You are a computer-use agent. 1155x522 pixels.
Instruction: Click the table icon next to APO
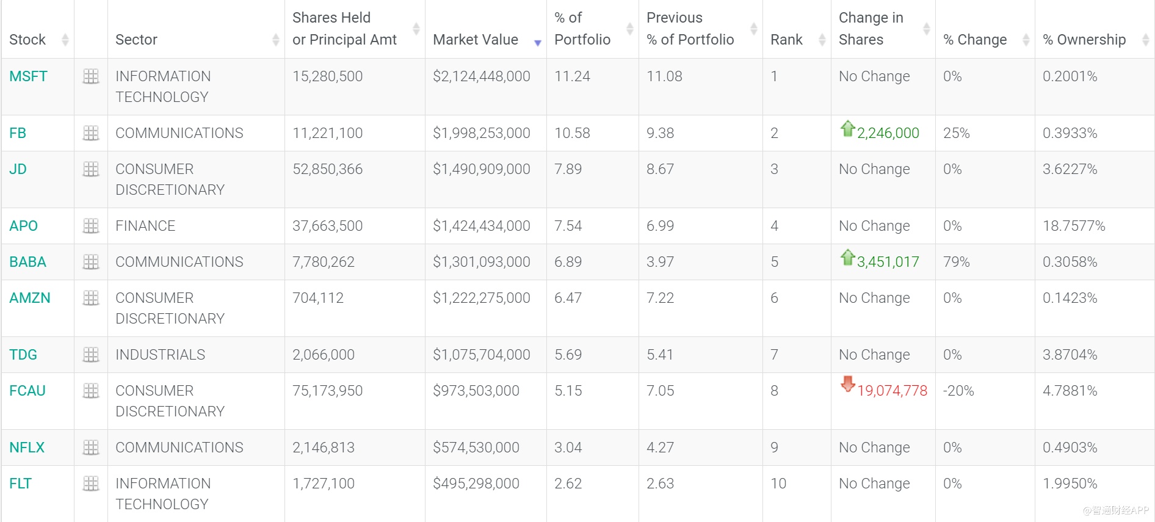91,226
